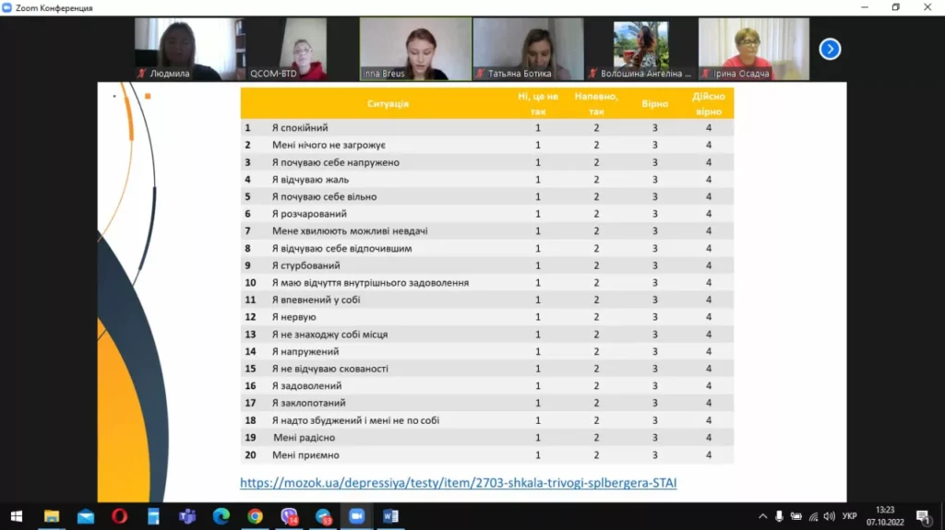The width and height of the screenshot is (945, 530).
Task: Open the Windows notification center
Action: (923, 516)
